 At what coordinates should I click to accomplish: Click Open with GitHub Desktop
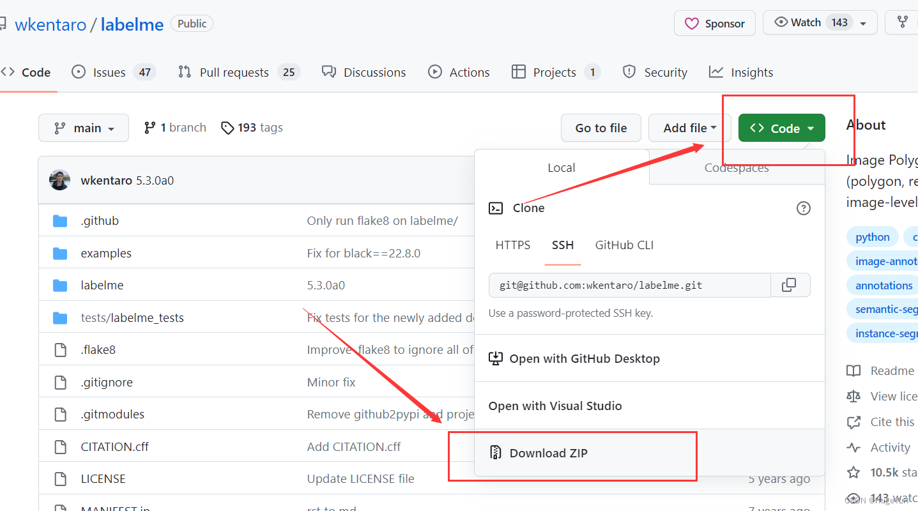point(650,358)
